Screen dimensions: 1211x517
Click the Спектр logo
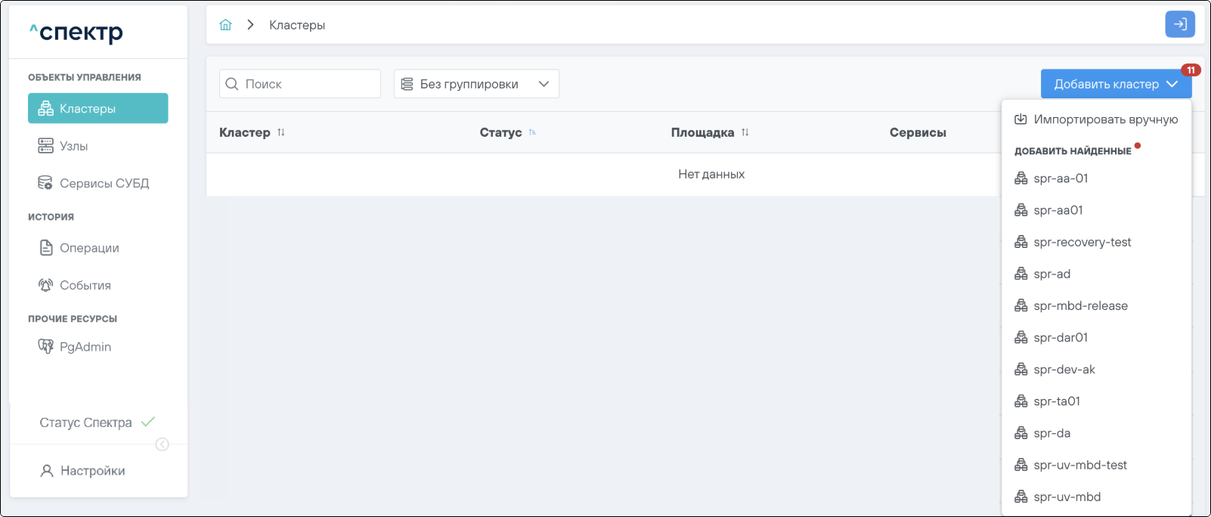(76, 32)
